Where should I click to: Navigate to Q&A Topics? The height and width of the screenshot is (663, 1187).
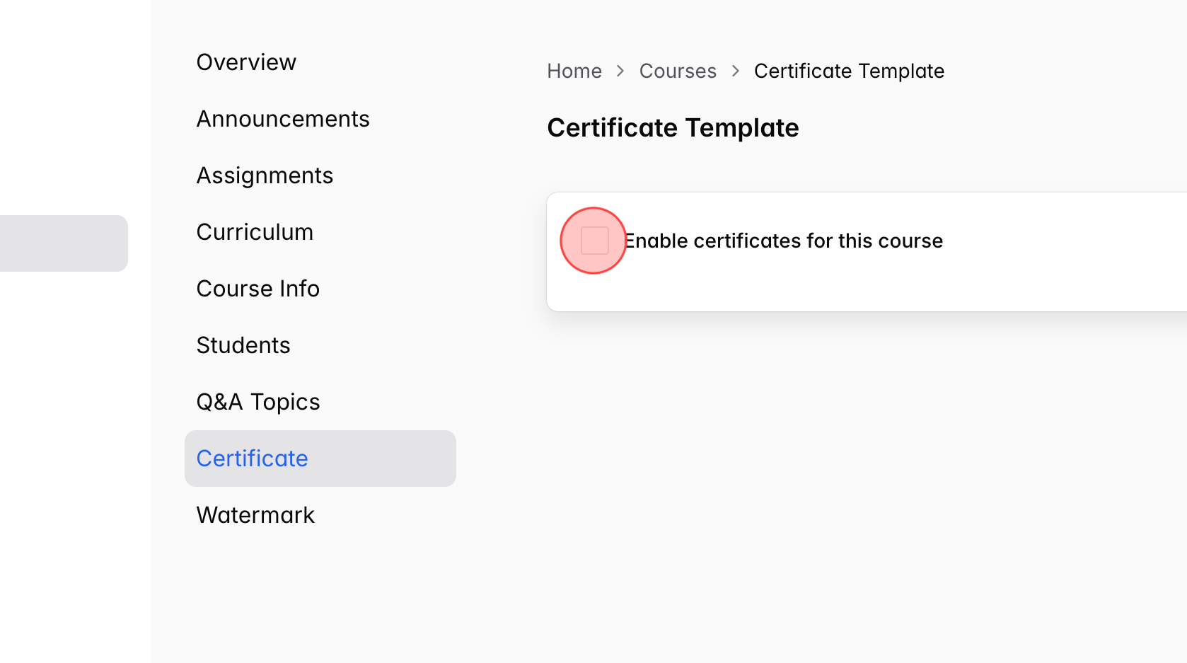pos(258,401)
